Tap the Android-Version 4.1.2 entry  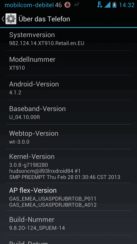click(x=68, y=87)
